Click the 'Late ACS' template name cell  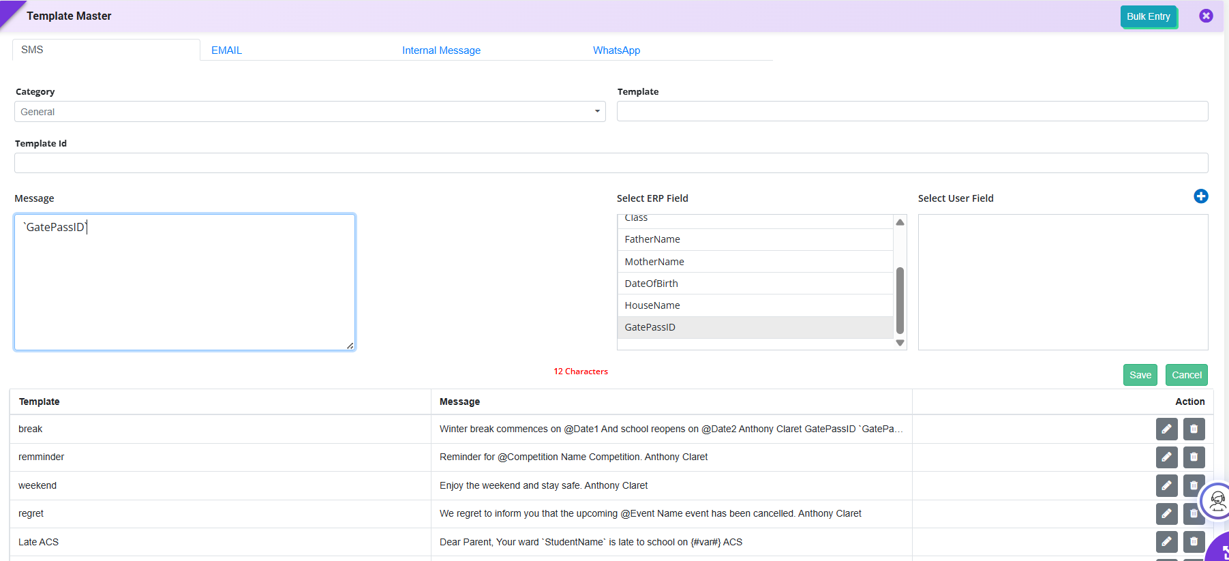pos(220,542)
